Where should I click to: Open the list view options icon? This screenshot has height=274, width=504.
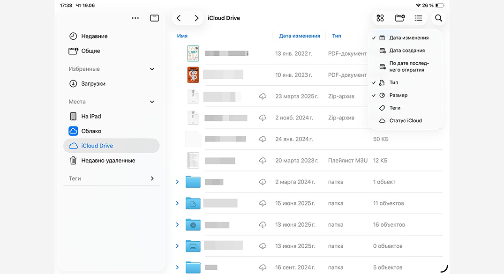(418, 18)
